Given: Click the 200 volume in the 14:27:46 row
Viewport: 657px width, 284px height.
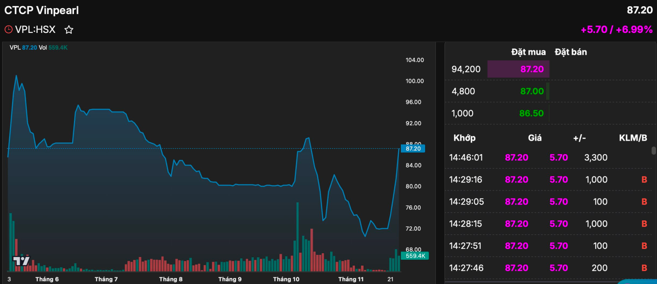Looking at the screenshot, I should [x=600, y=268].
